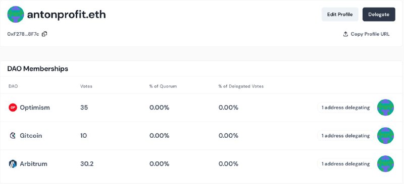Open the Gitcoin DAO link
Image resolution: width=404 pixels, height=184 pixels.
pyautogui.click(x=31, y=136)
